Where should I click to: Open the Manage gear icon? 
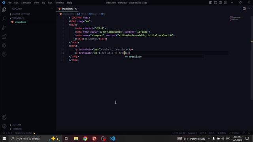pyautogui.click(x=4, y=126)
